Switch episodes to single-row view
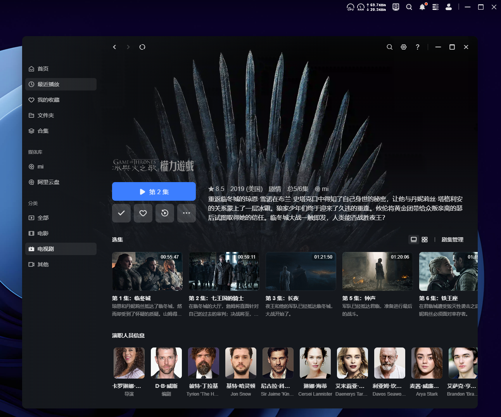Image resolution: width=501 pixels, height=417 pixels. [414, 240]
